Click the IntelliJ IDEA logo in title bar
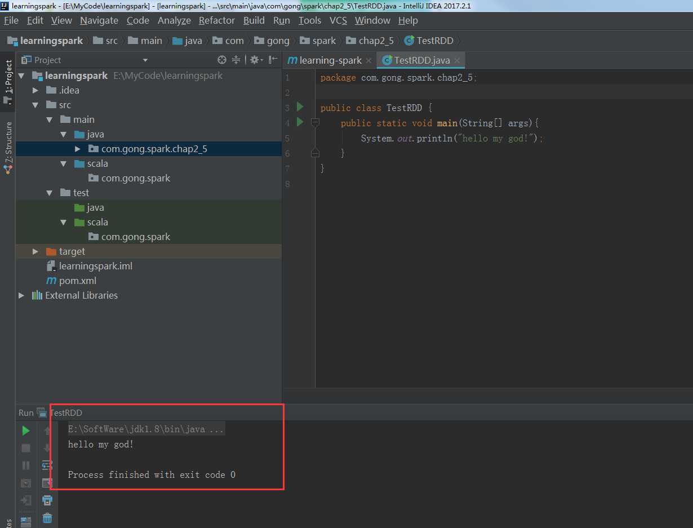This screenshot has height=528, width=693. point(5,6)
